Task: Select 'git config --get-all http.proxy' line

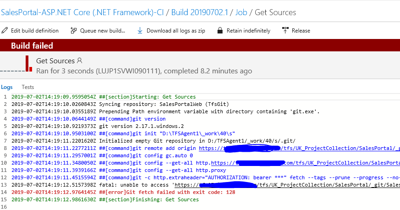Action: tap(119, 170)
